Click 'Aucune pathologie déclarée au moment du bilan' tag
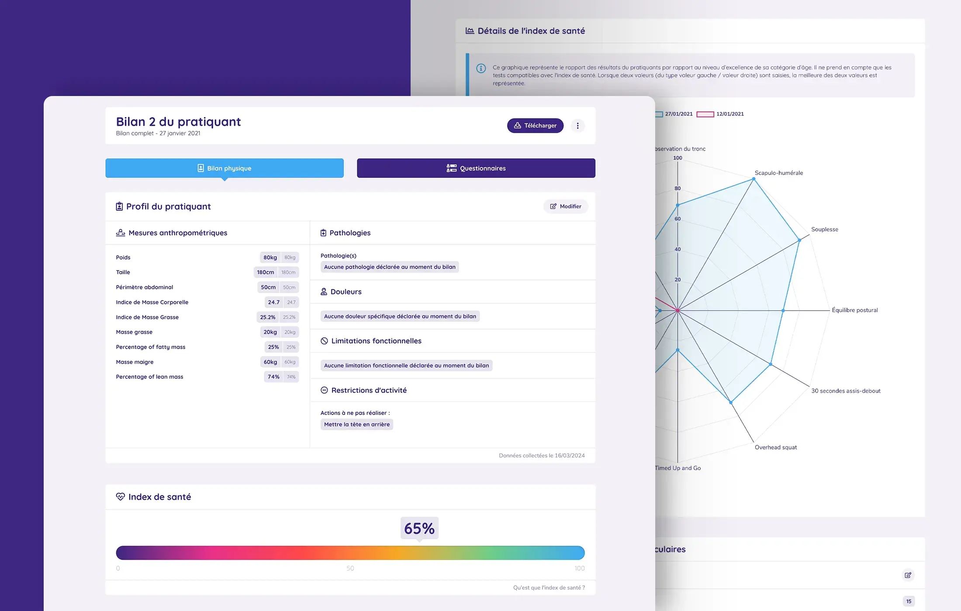Viewport: 961px width, 611px height. click(390, 267)
